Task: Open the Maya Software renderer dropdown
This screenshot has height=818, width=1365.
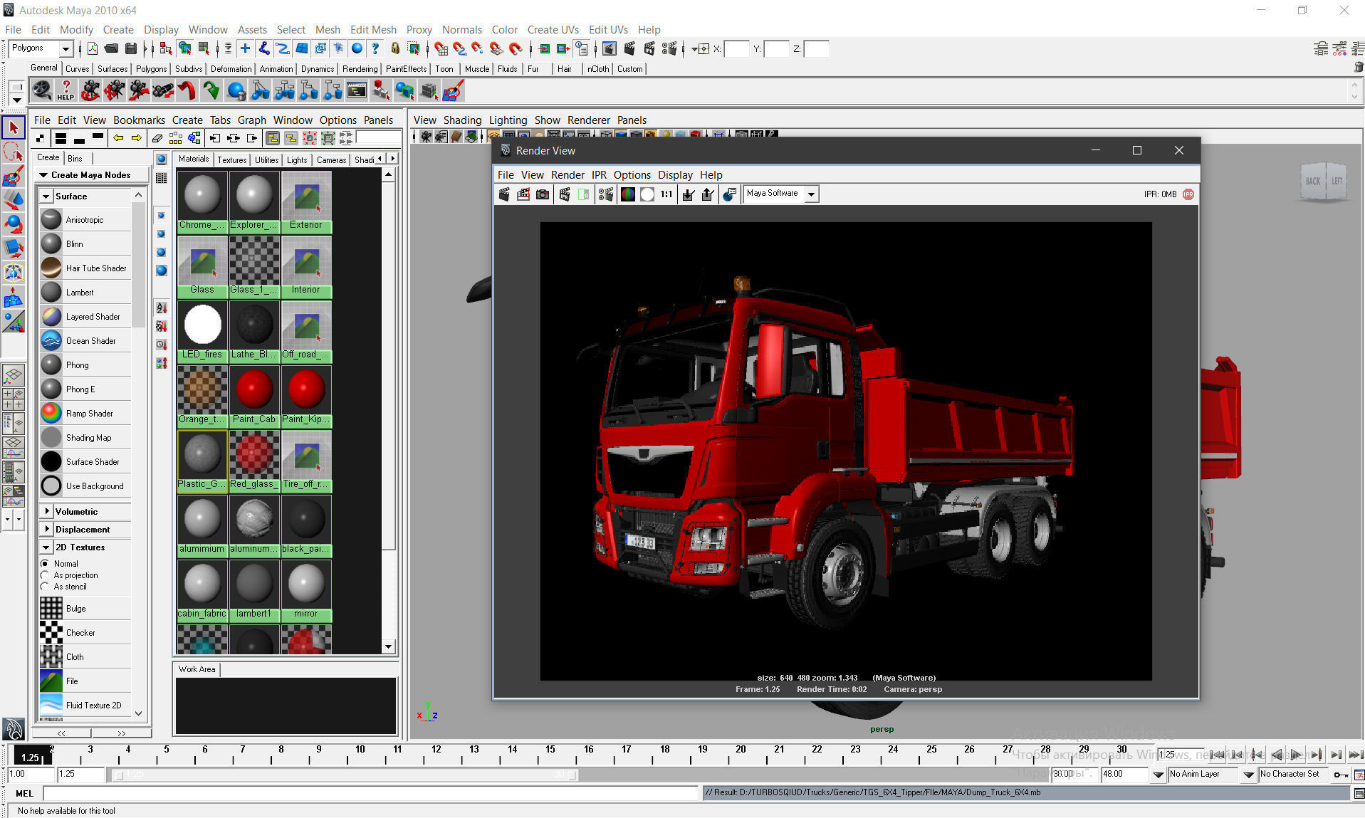Action: 811,194
